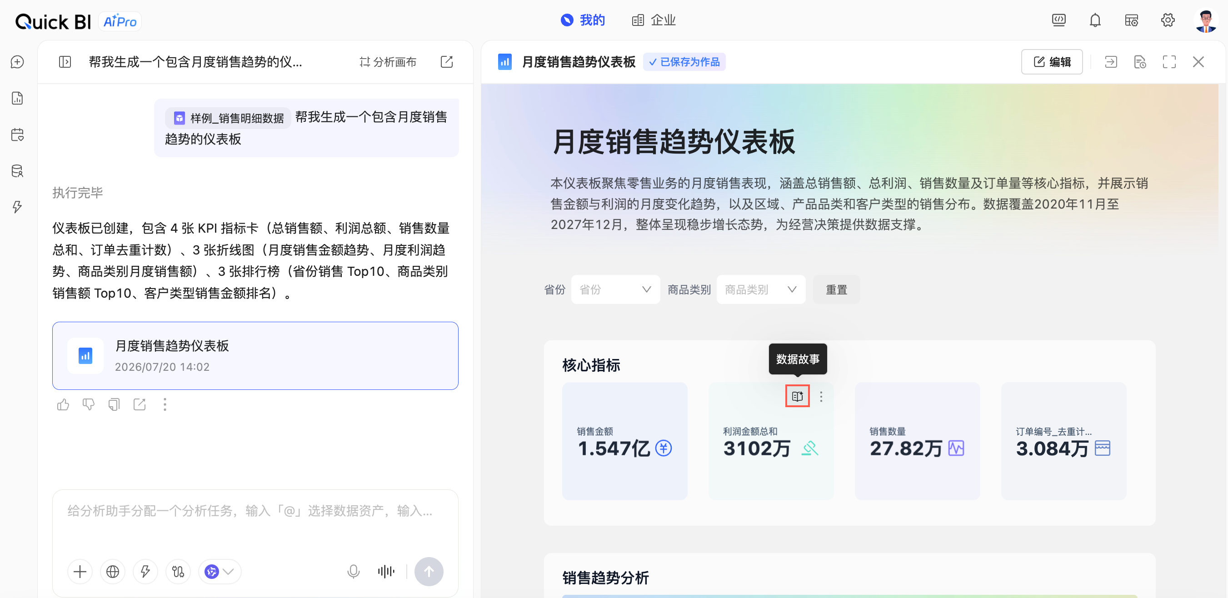The width and height of the screenshot is (1228, 598).
Task: Dislike the assistant response
Action: (88, 404)
